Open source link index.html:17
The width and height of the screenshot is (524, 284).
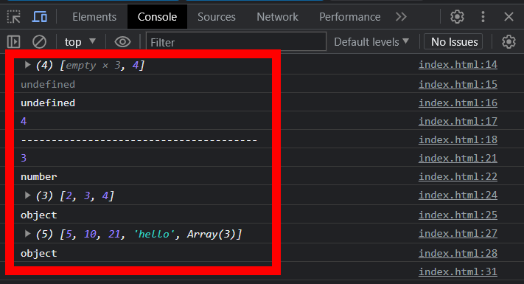(x=458, y=121)
